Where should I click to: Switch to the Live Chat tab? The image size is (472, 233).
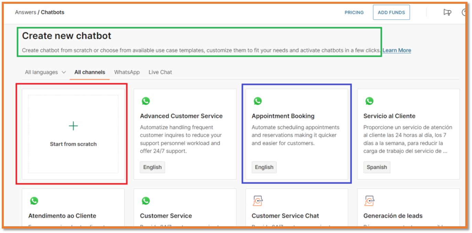tap(160, 72)
